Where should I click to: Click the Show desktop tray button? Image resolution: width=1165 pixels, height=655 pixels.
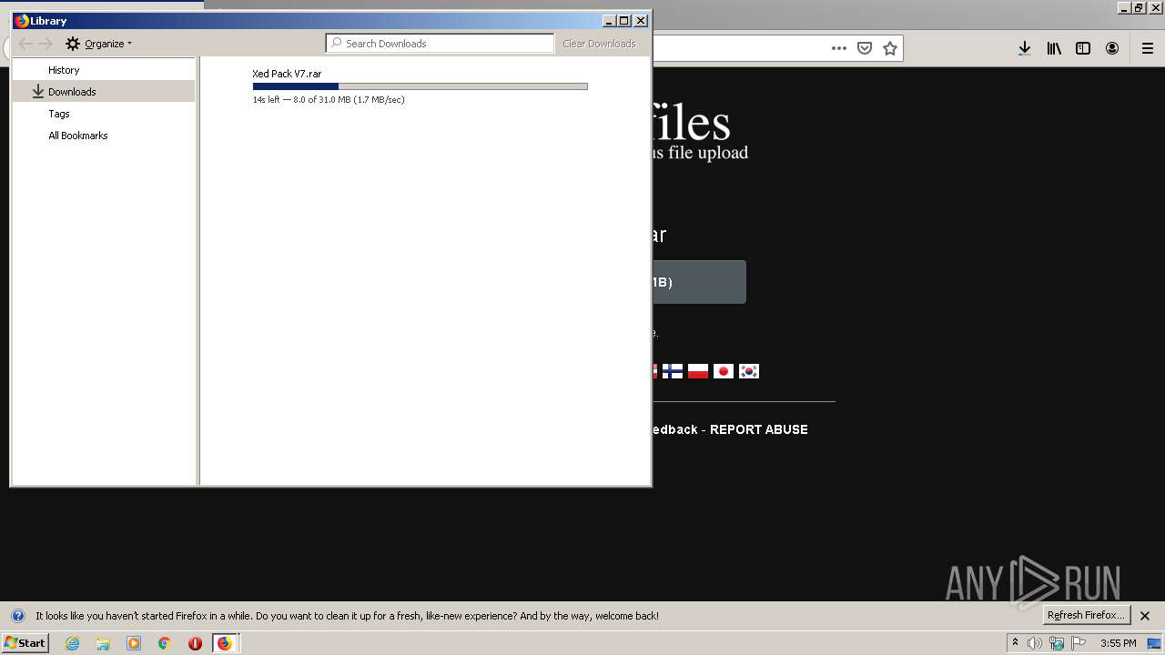pos(1154,643)
